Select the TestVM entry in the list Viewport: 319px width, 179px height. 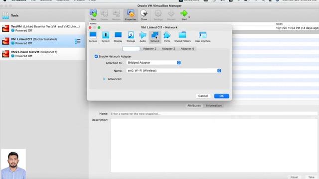[x=42, y=28]
